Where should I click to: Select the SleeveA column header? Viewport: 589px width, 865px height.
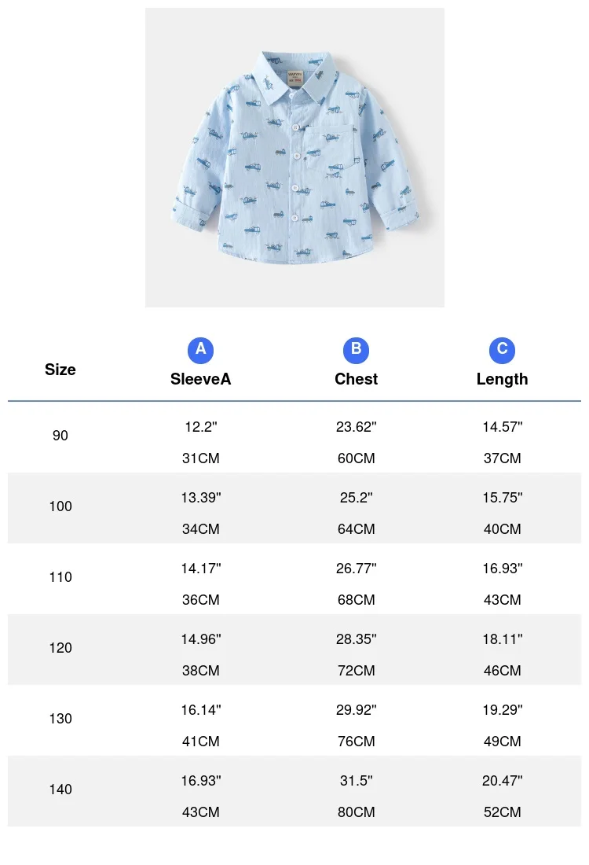[x=200, y=379]
